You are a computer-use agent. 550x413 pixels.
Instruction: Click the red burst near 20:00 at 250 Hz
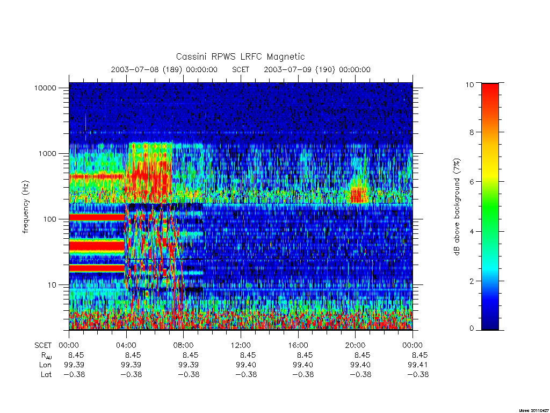(358, 195)
